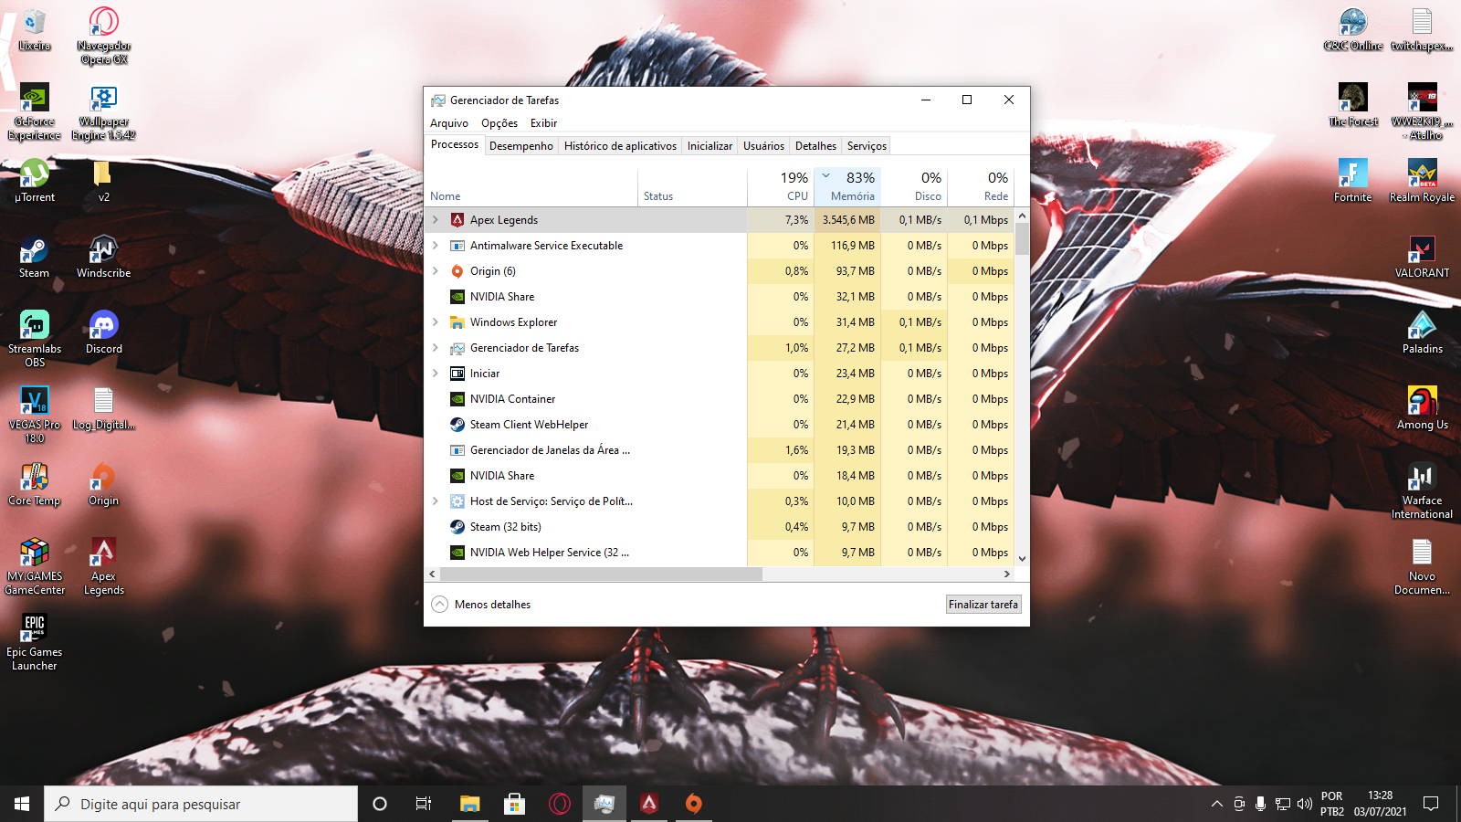Switch to the Inicializar tab
Image resolution: width=1461 pixels, height=822 pixels.
coord(709,146)
